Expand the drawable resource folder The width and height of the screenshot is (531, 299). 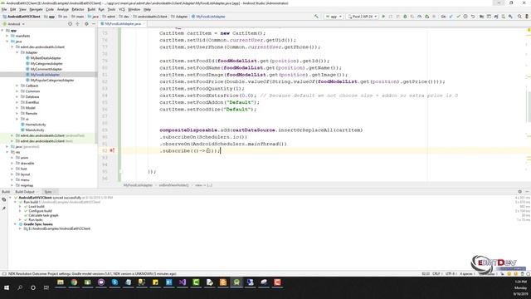[x=12, y=164]
